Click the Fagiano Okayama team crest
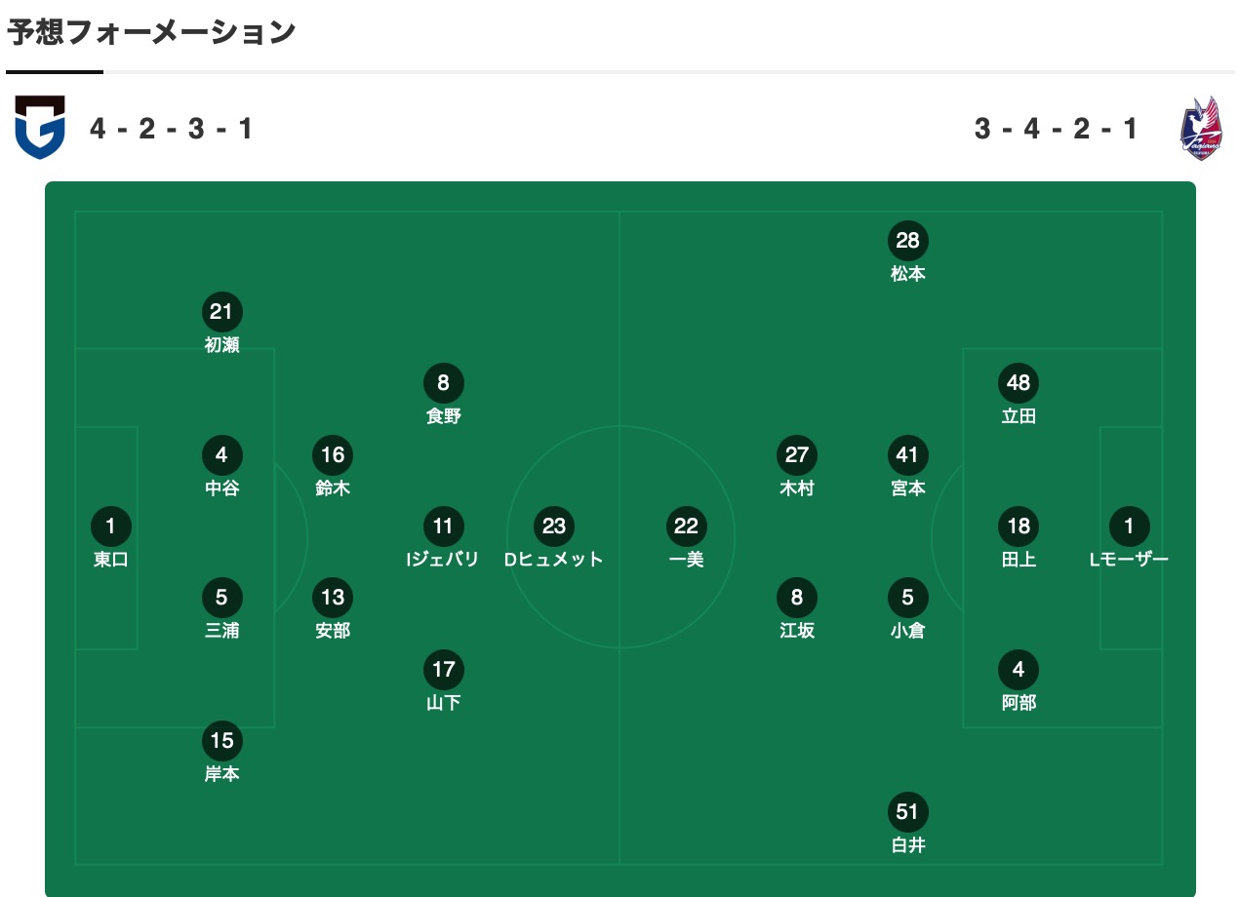1239x897 pixels. point(1201,128)
